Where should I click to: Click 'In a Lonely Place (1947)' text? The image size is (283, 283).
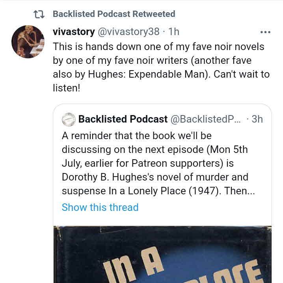coord(165,191)
